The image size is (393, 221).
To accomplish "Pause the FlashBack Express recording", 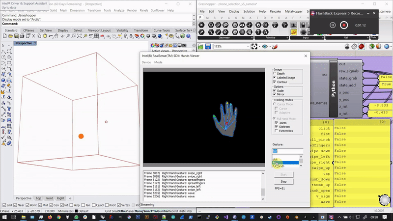I will tap(333, 25).
